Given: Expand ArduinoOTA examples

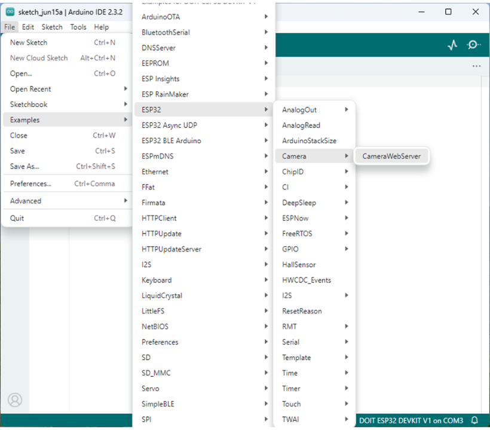Looking at the screenshot, I should pos(204,17).
